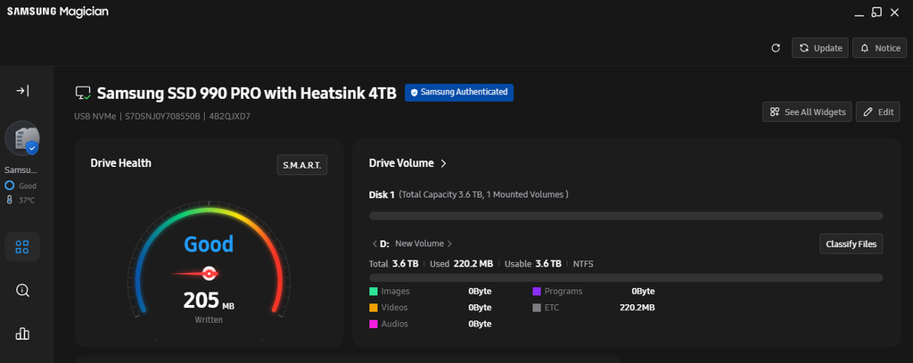Go to previous volume with left chevron

tap(374, 243)
